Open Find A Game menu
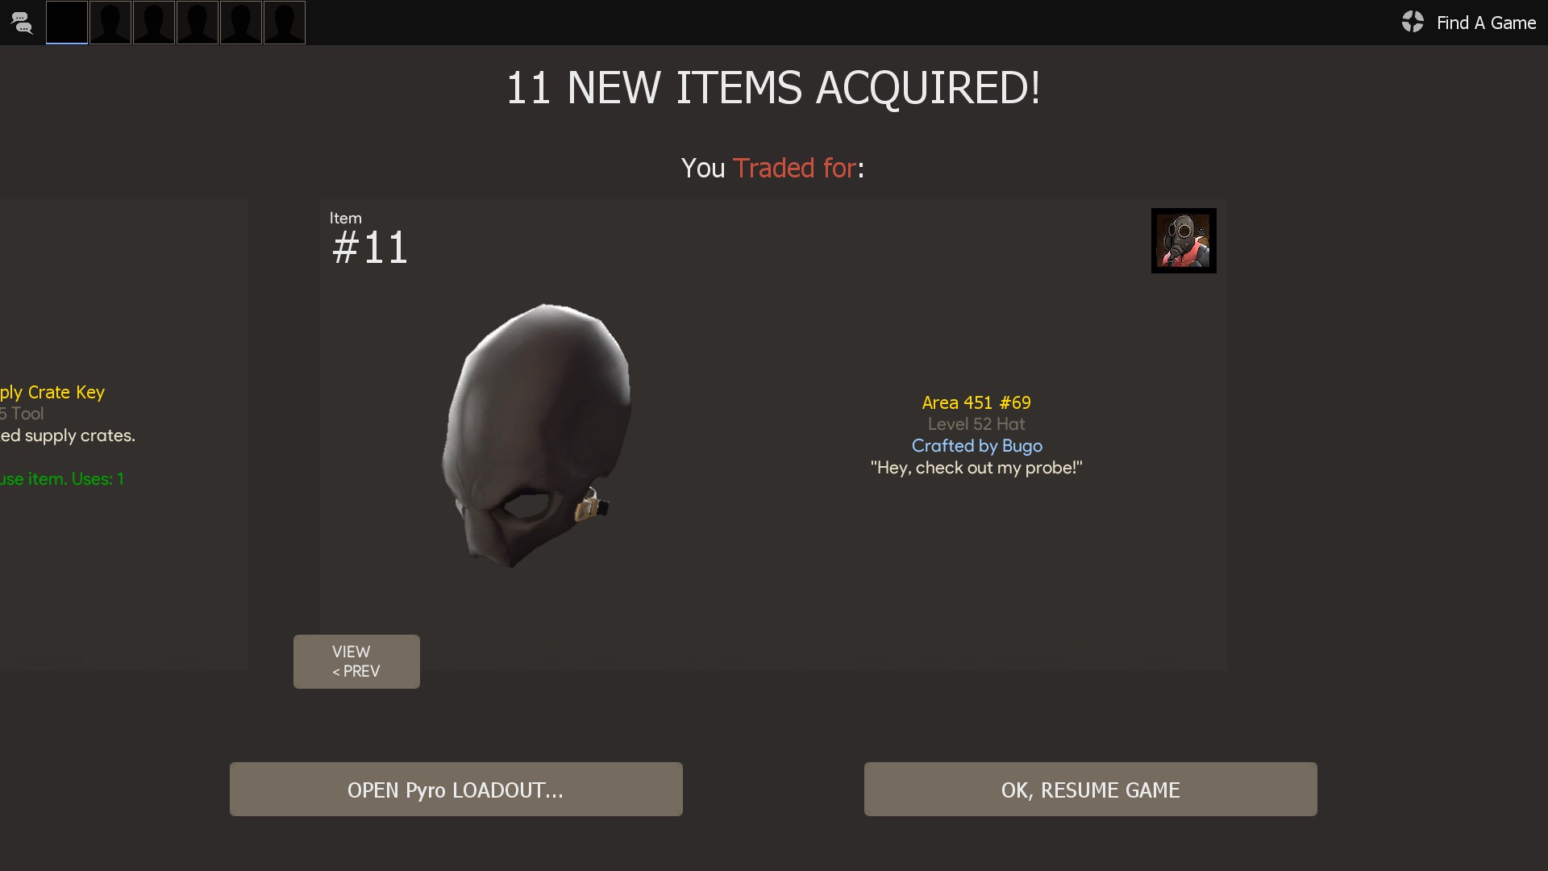 tap(1486, 23)
